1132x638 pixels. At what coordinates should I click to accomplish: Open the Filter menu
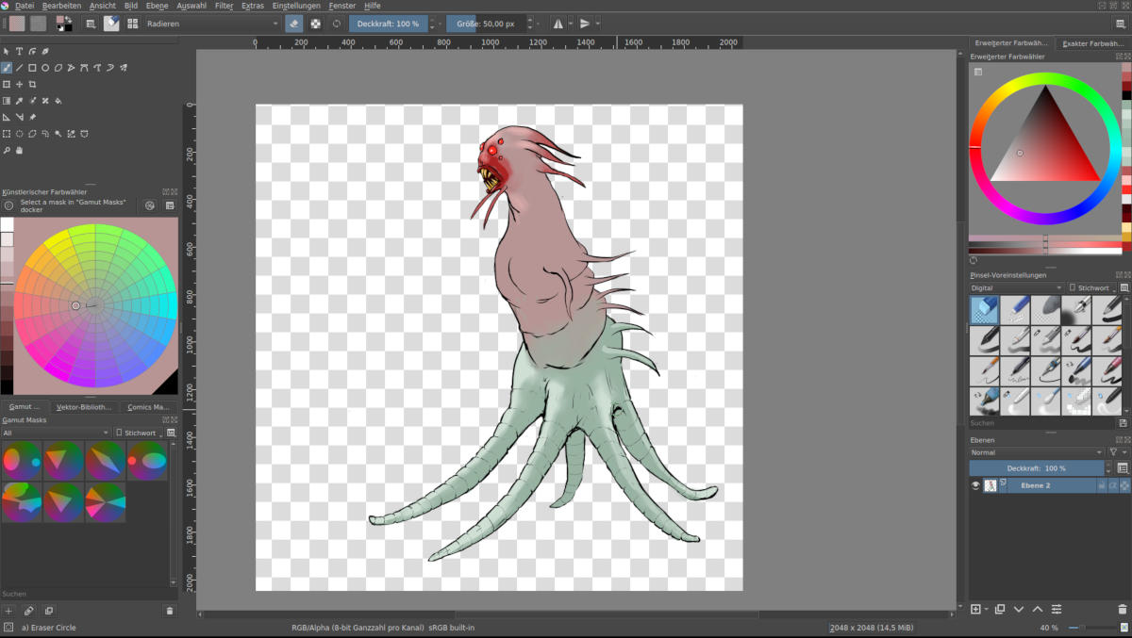224,6
